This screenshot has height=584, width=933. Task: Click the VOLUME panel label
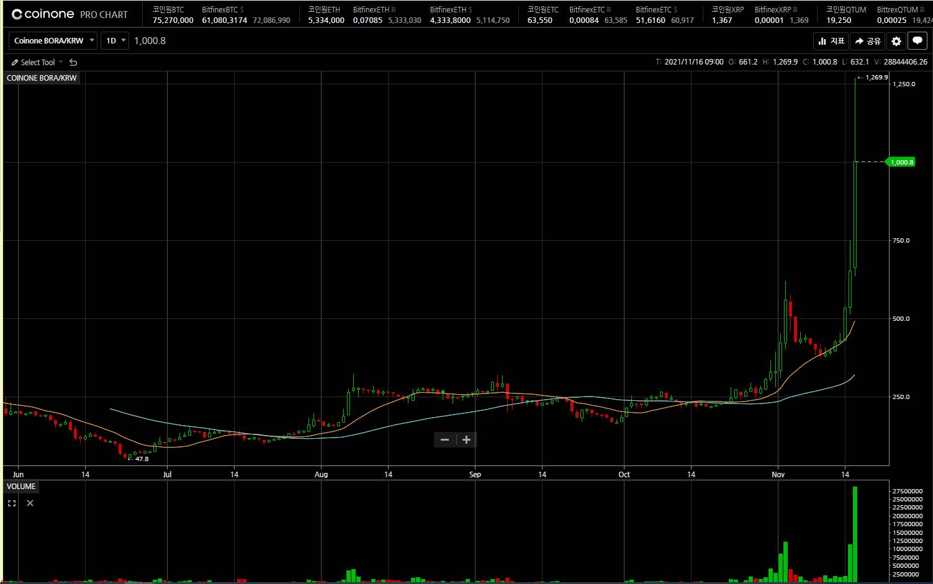pyautogui.click(x=21, y=487)
